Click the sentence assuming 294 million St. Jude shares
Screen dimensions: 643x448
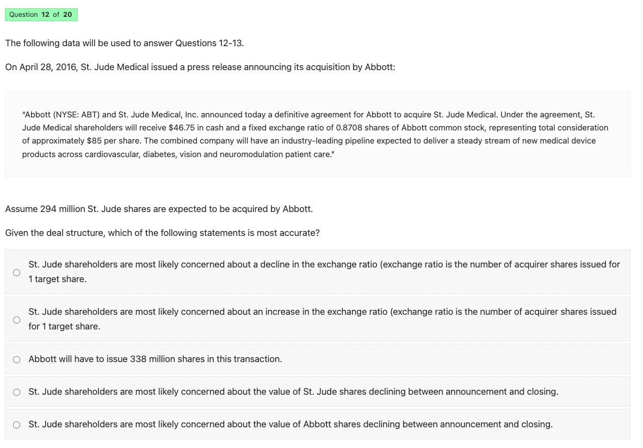click(158, 209)
